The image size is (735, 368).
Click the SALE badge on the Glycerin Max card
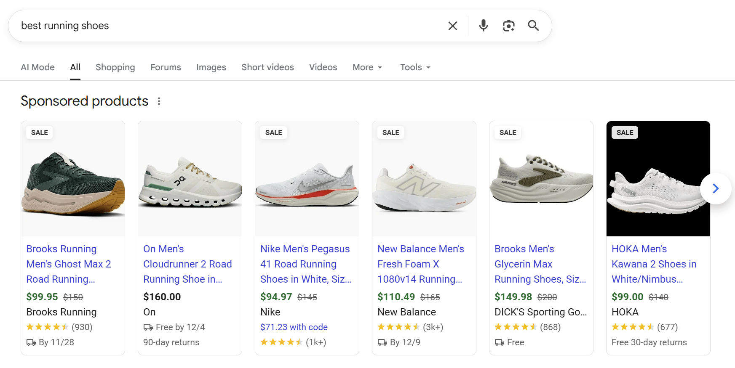tap(508, 132)
